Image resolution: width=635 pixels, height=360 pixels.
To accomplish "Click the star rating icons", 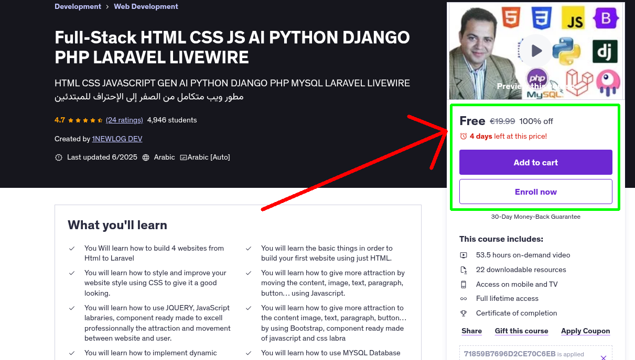I will tap(85, 120).
